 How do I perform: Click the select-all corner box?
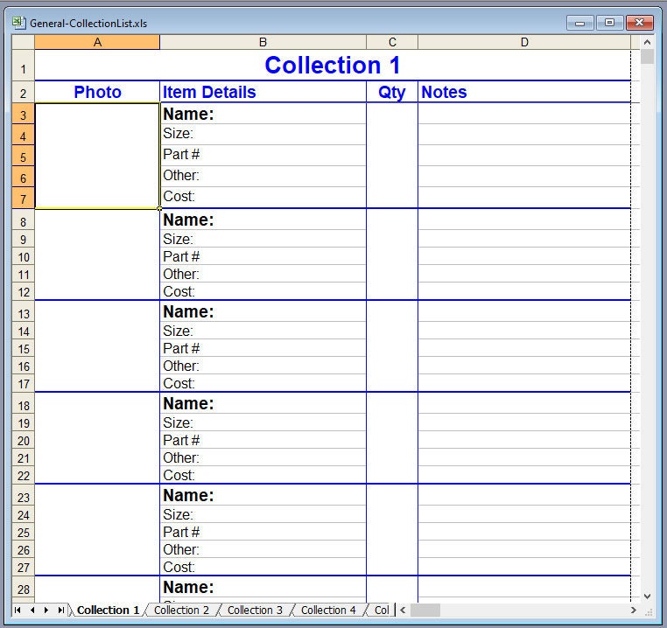click(23, 42)
